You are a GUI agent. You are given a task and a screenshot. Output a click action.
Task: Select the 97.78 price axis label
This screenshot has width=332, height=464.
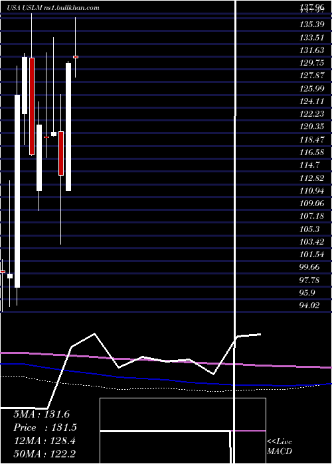[310, 280]
